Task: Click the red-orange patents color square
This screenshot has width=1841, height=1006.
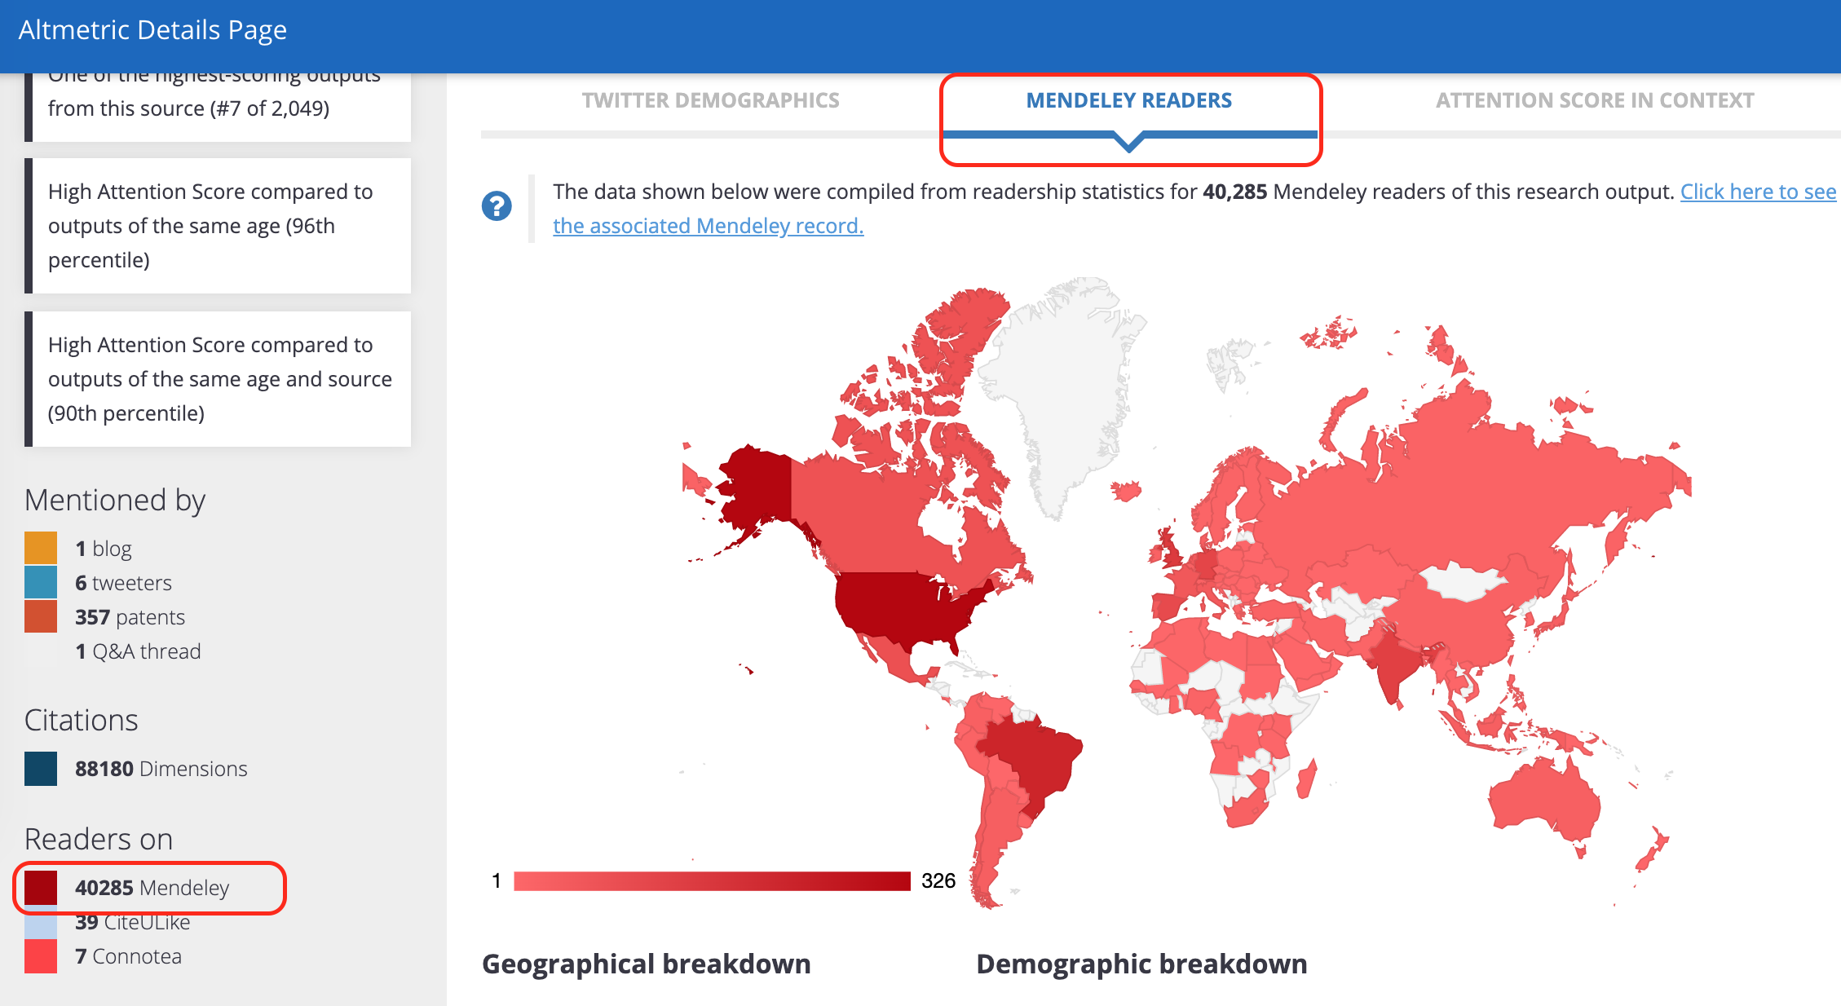Action: [41, 616]
